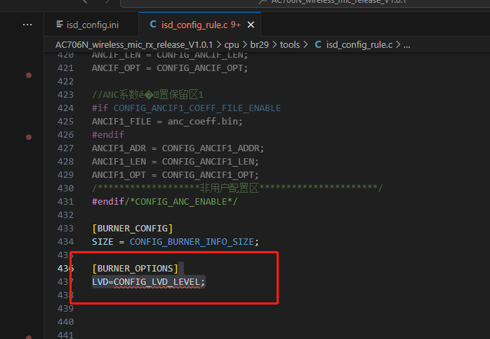Screen dimensions: 490x339
Task: Click line number 433 in the gutter
Action: (65, 228)
